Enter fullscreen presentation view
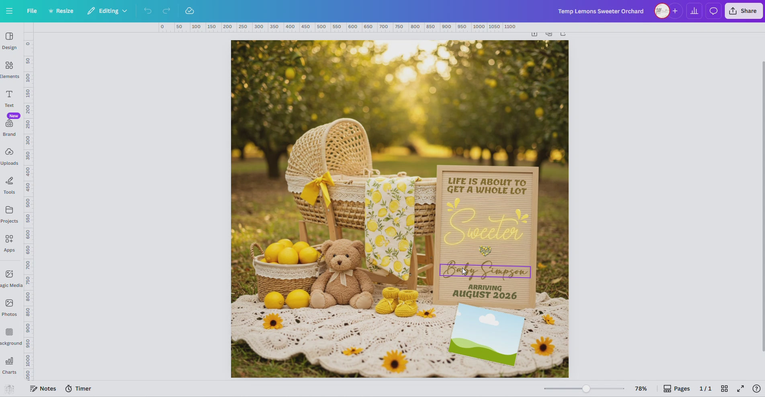The image size is (765, 397). tap(740, 389)
